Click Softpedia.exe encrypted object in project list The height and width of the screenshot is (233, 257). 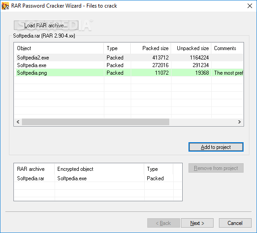[x=72, y=178]
